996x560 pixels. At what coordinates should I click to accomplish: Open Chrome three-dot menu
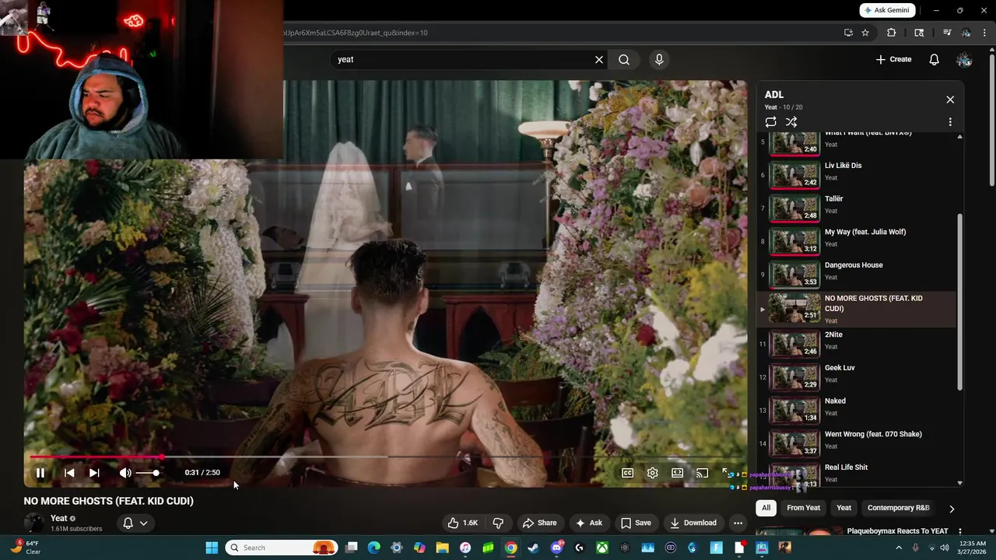point(985,33)
